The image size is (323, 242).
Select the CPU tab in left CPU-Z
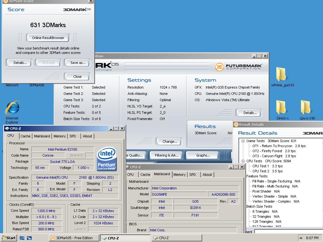[x=11, y=135]
